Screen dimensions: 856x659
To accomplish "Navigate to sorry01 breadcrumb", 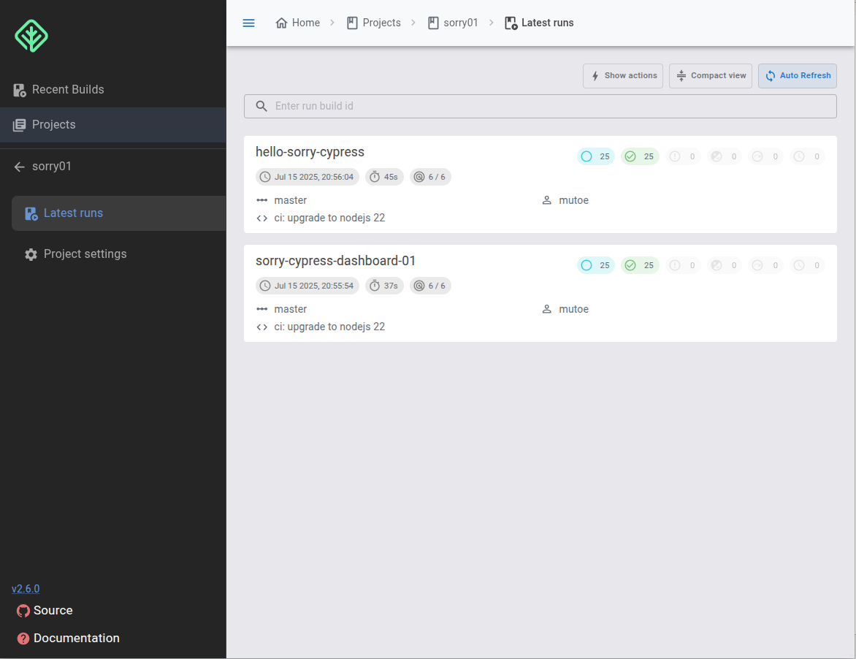I will pyautogui.click(x=453, y=23).
